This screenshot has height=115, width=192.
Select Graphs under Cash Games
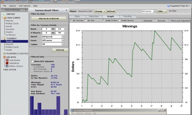click(9, 32)
